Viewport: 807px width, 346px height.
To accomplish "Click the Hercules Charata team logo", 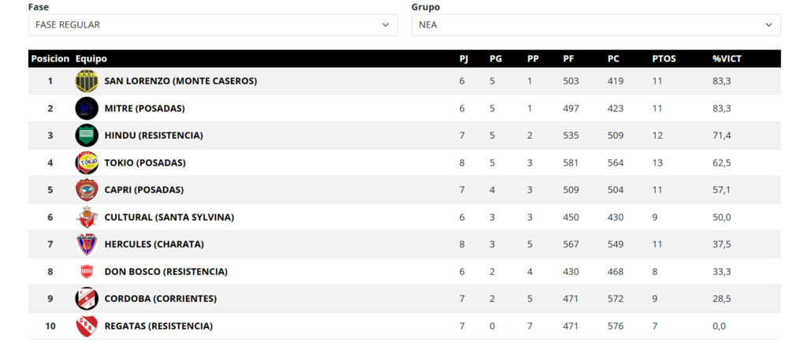I will pos(86,244).
